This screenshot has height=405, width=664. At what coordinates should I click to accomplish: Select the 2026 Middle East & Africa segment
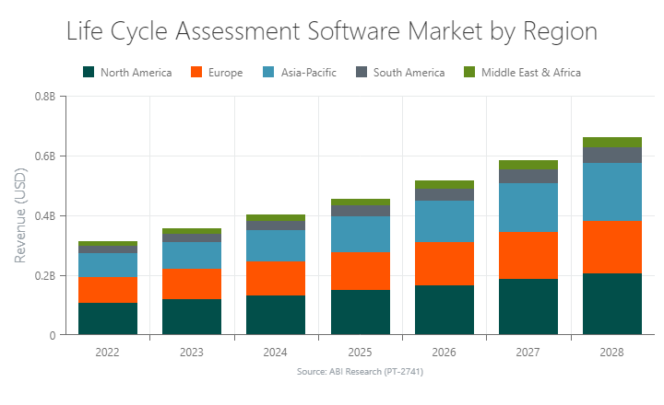(x=445, y=185)
